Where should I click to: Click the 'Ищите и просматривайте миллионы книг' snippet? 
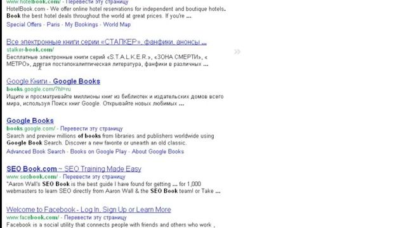pos(115,100)
